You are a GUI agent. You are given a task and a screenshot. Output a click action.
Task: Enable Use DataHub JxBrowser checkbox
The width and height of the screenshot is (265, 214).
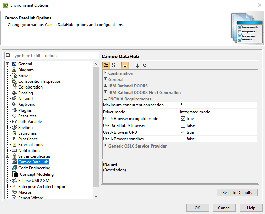(x=183, y=125)
